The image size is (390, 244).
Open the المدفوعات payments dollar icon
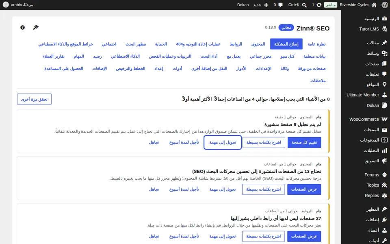coord(384,140)
